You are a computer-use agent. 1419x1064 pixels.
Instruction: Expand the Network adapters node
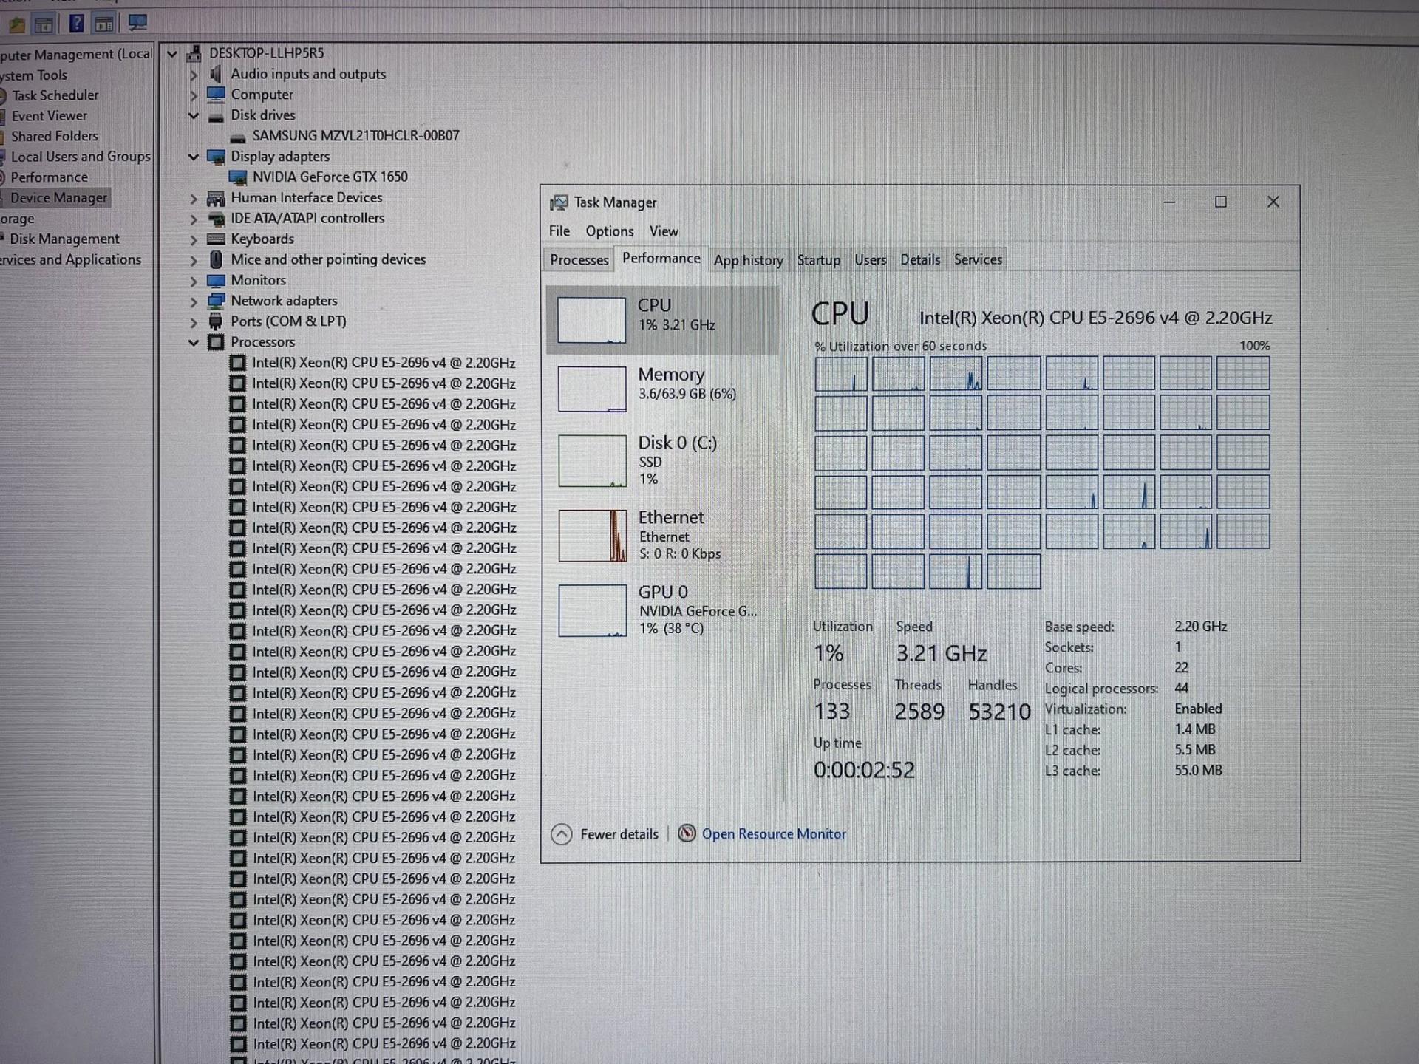click(x=194, y=301)
